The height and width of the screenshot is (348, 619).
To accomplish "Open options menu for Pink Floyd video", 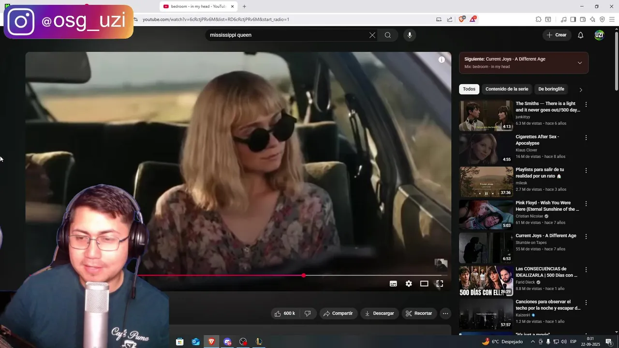I will click(586, 203).
